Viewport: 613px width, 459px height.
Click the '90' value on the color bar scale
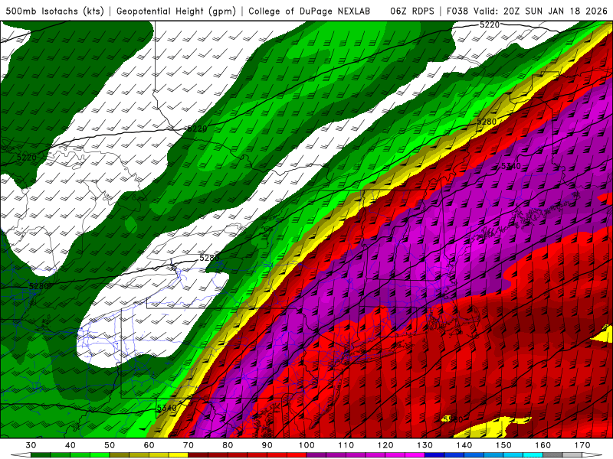tap(267, 445)
